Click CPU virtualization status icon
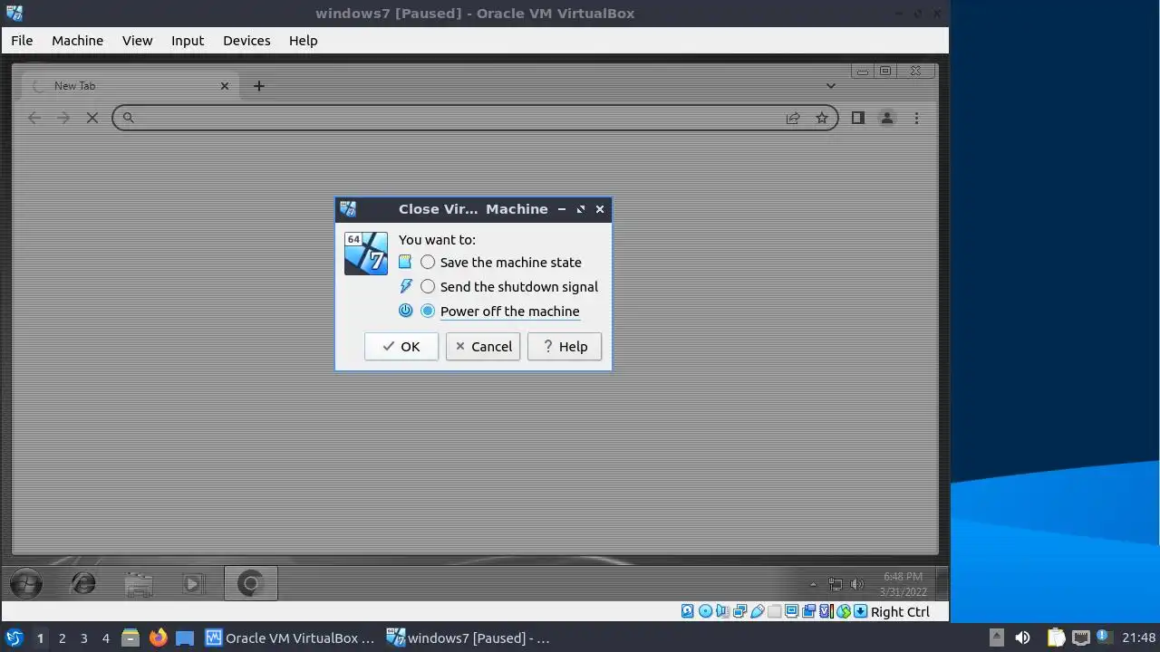This screenshot has width=1160, height=652. tap(826, 611)
